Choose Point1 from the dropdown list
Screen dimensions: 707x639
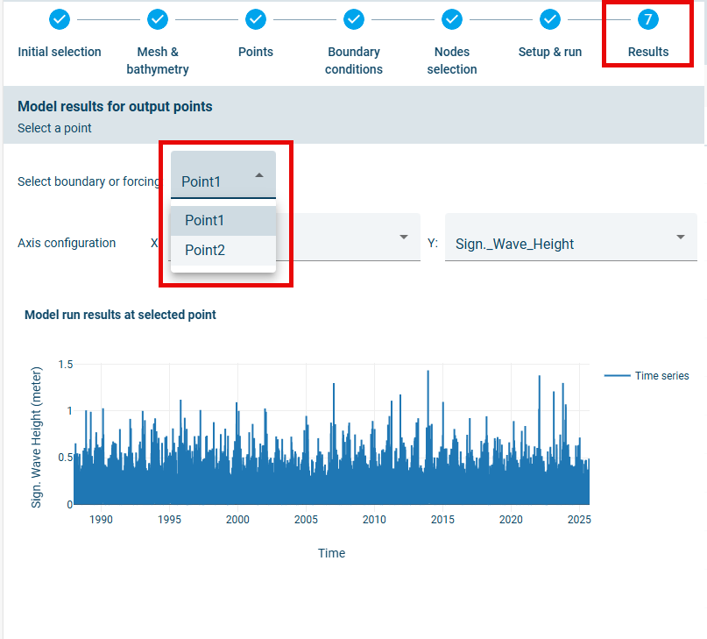205,220
